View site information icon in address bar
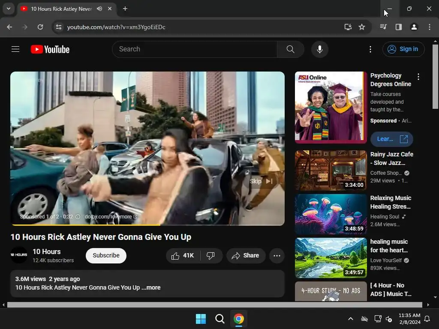439x329 pixels. [59, 27]
